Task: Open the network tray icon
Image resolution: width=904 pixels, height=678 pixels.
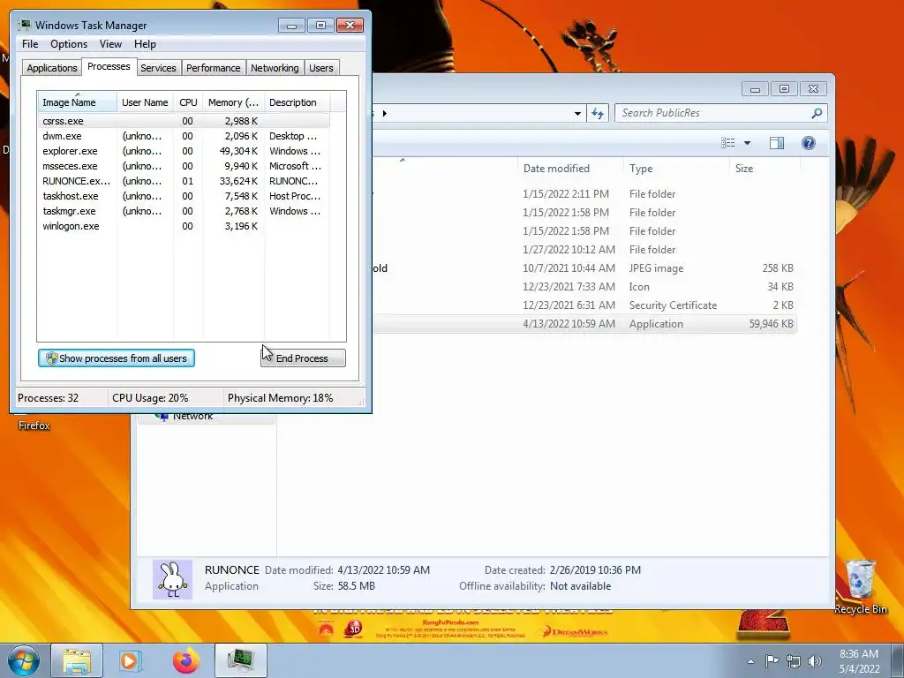Action: coord(794,661)
